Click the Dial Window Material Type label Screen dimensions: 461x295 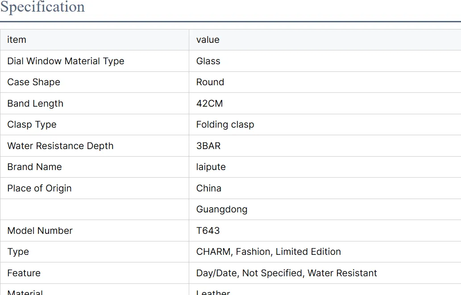pos(66,61)
